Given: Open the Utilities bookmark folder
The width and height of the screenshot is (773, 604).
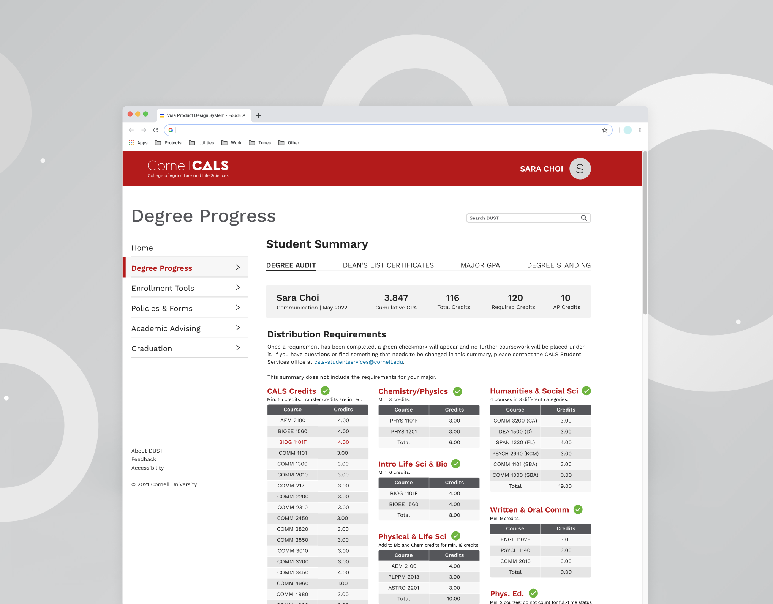Looking at the screenshot, I should pos(202,143).
